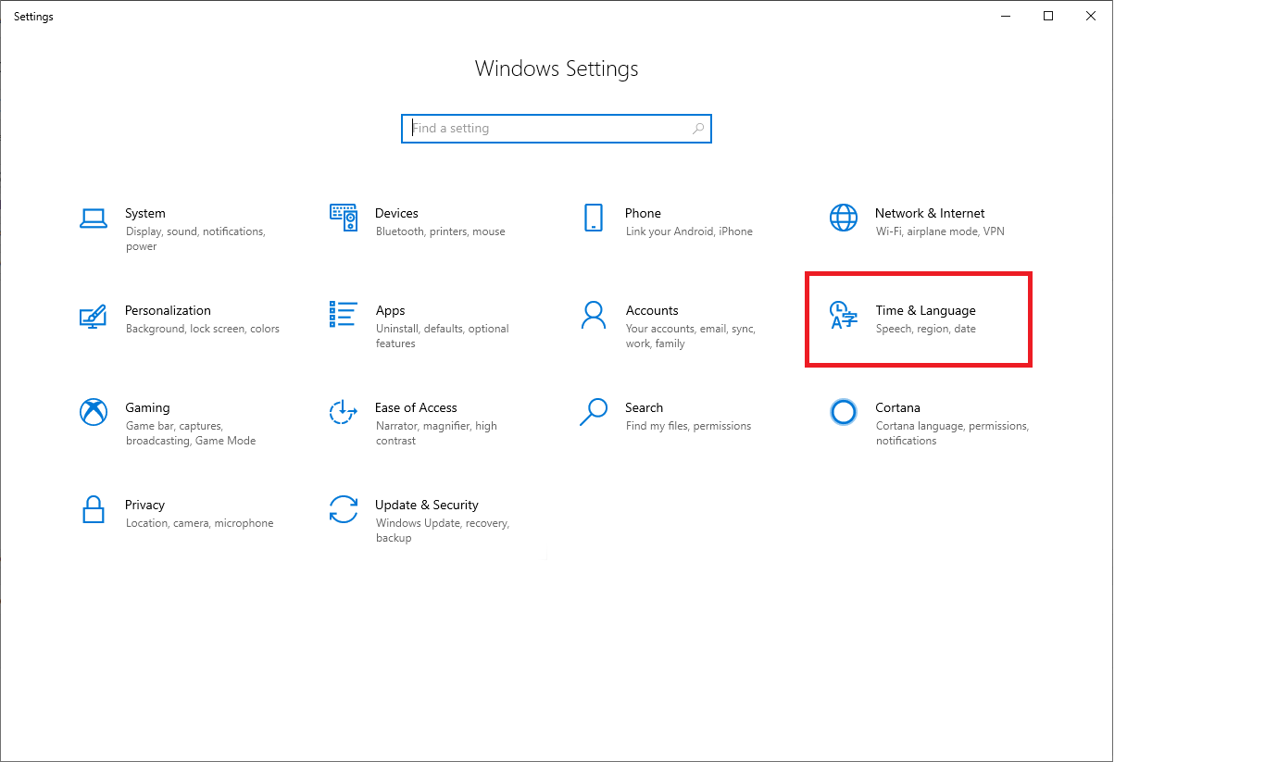Click "Your accounts, email, sync, work, family" text

[691, 336]
